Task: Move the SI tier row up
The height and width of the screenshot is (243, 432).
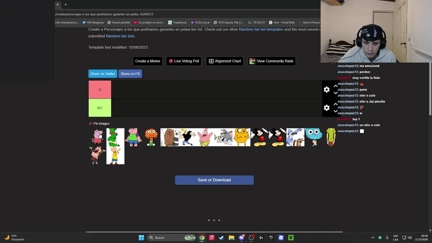Action: (335, 86)
